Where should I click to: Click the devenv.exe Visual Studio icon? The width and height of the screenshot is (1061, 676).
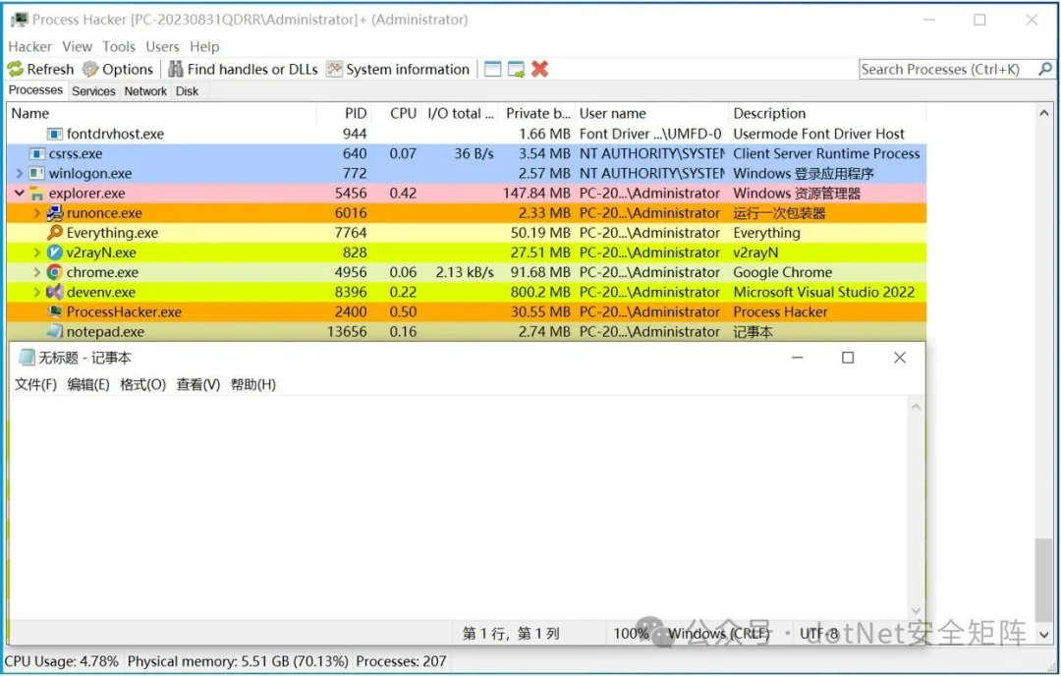click(55, 293)
